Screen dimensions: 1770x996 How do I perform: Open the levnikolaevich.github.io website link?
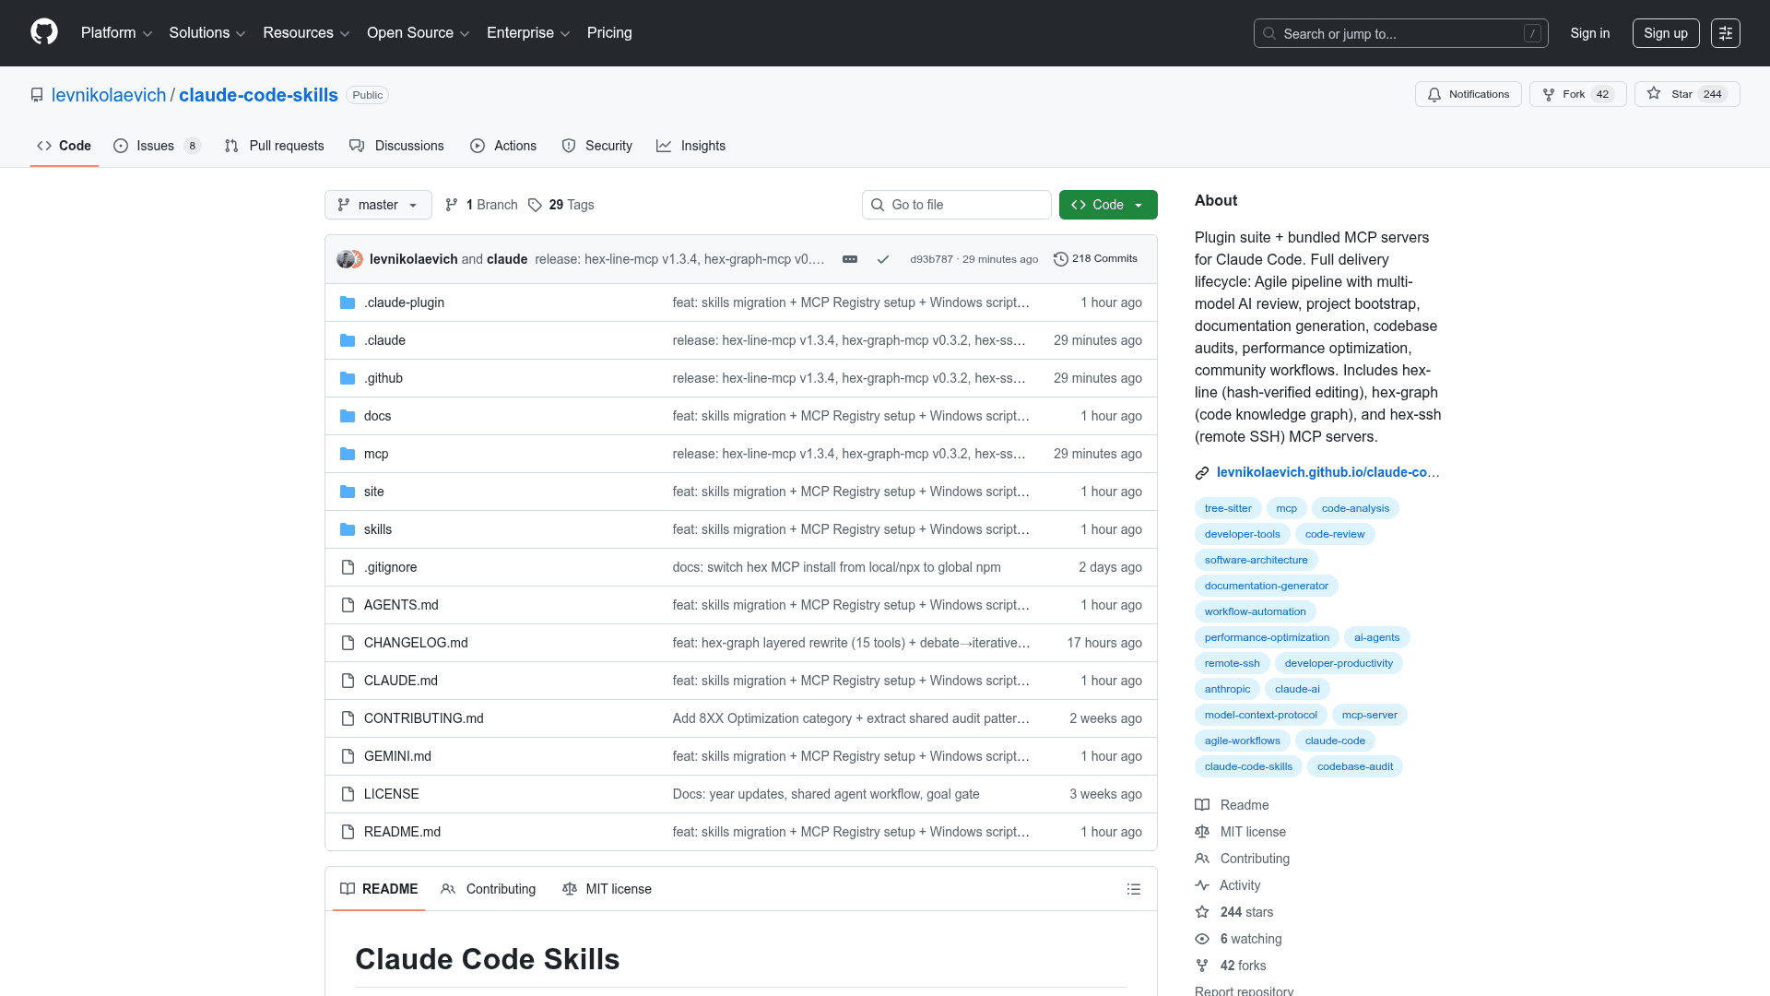[x=1327, y=472]
